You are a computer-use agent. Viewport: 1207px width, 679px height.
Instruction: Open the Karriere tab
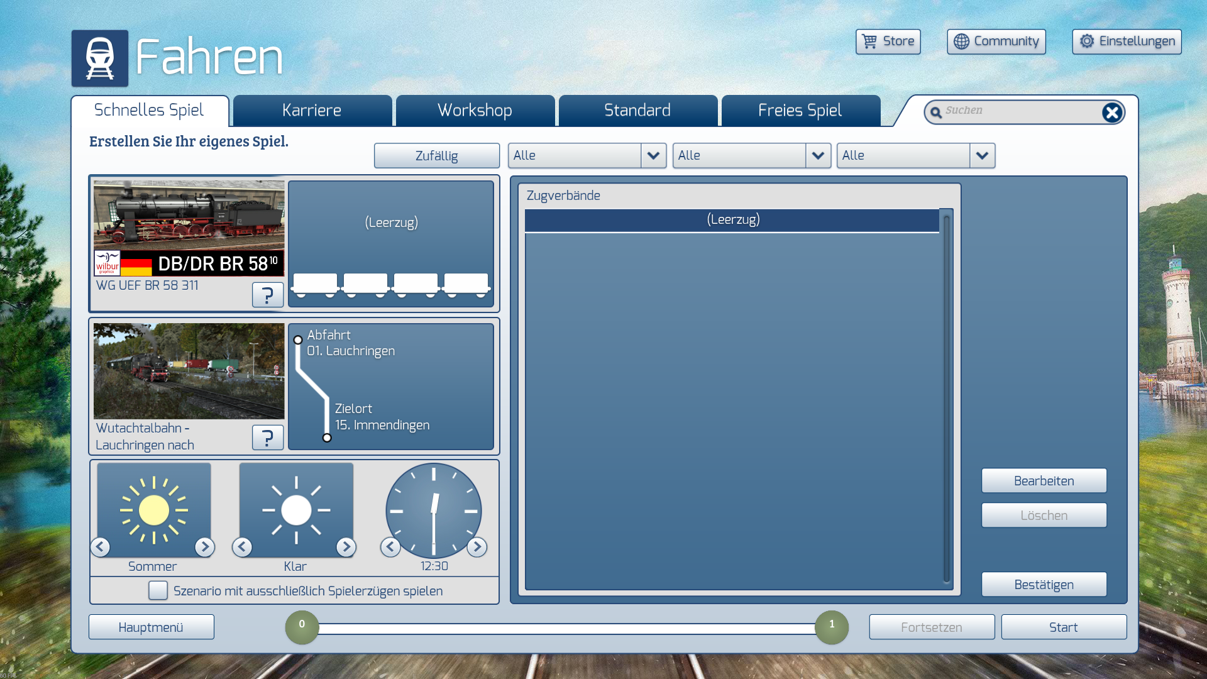[x=312, y=111]
